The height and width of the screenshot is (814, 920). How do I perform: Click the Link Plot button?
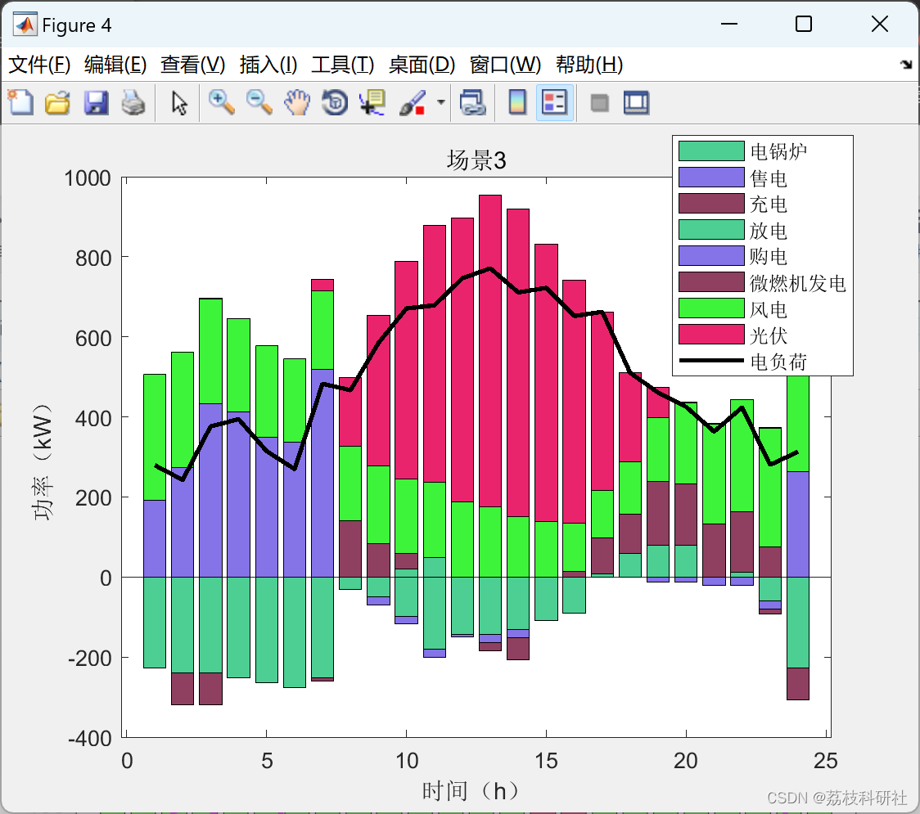473,102
